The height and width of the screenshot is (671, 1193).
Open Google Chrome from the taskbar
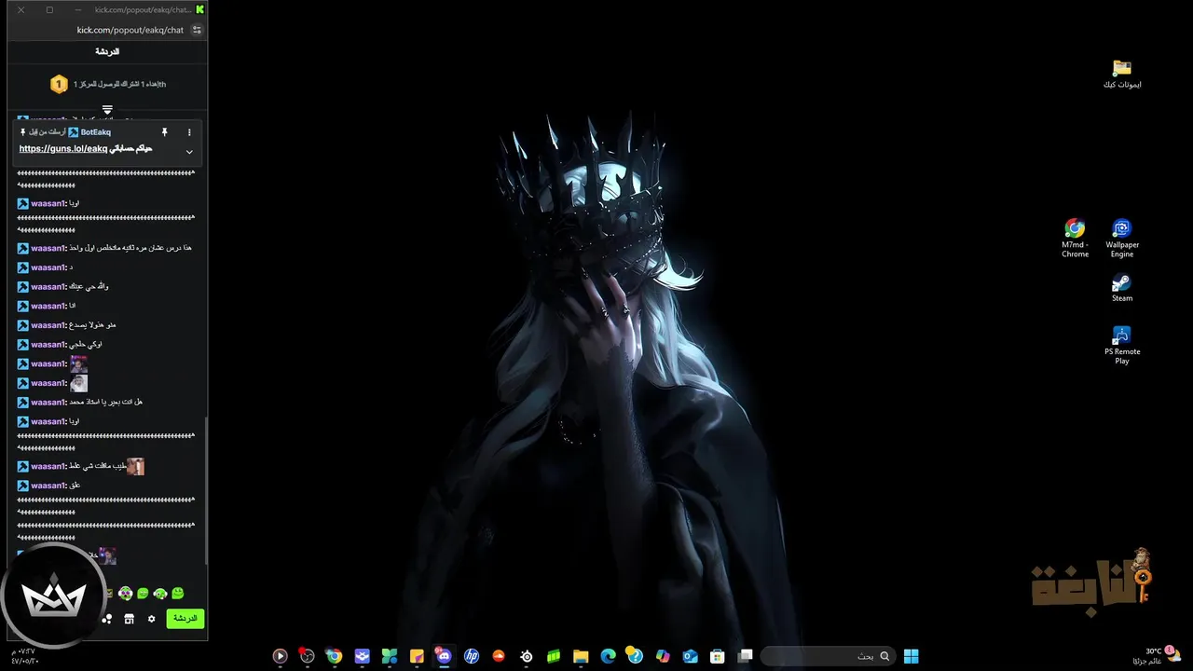coord(334,656)
